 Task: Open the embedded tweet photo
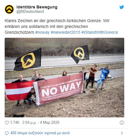64,78
